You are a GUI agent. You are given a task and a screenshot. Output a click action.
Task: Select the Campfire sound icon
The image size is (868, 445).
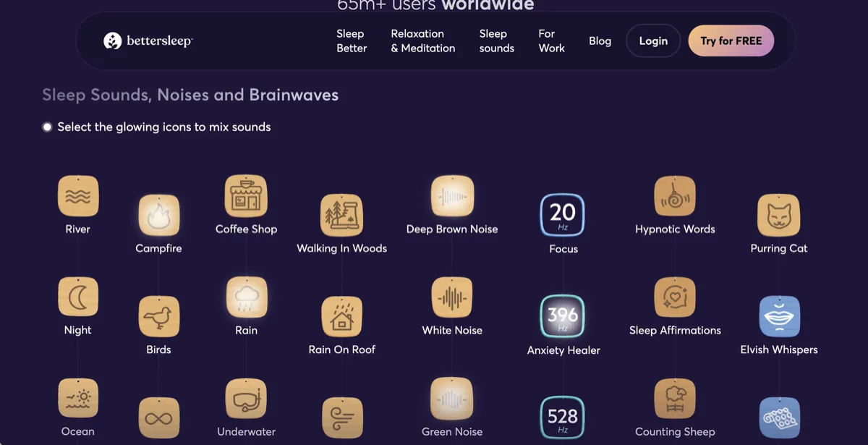click(159, 215)
